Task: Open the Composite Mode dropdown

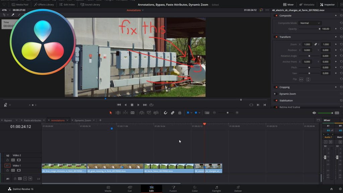Action: 310,23
